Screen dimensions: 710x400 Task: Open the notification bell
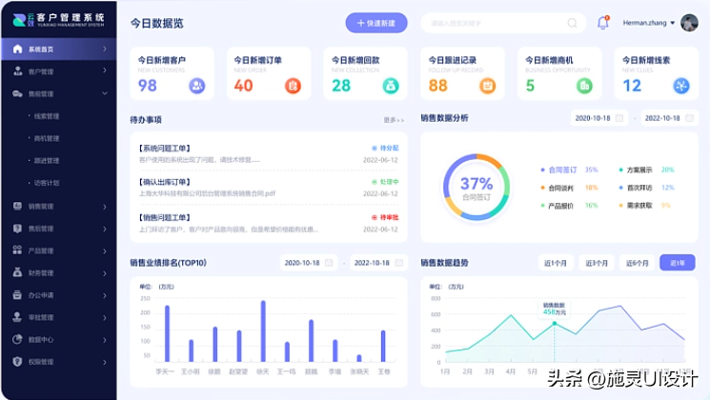(x=602, y=23)
